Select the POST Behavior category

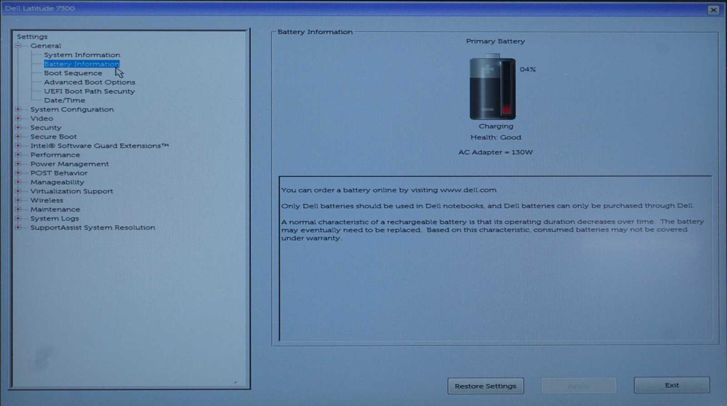pos(59,173)
